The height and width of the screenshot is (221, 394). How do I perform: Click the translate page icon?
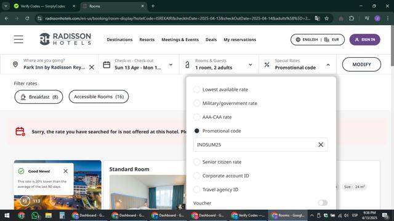pyautogui.click(x=318, y=18)
